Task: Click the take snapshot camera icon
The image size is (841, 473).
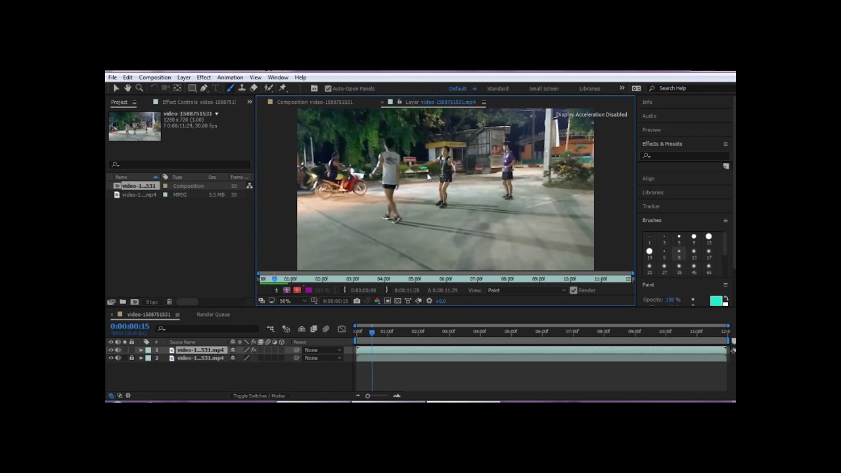Action: (357, 301)
